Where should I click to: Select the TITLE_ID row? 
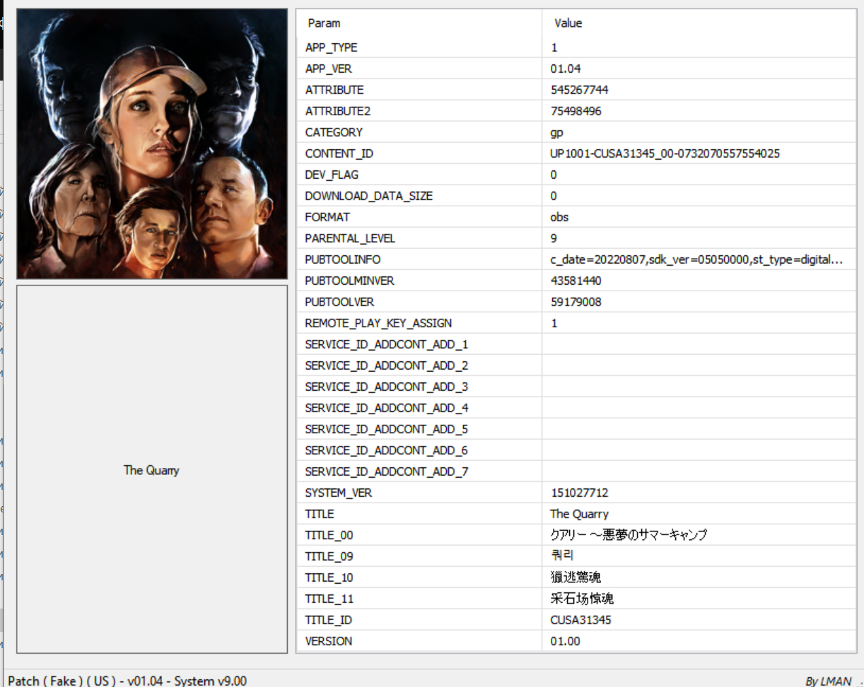tap(328, 620)
